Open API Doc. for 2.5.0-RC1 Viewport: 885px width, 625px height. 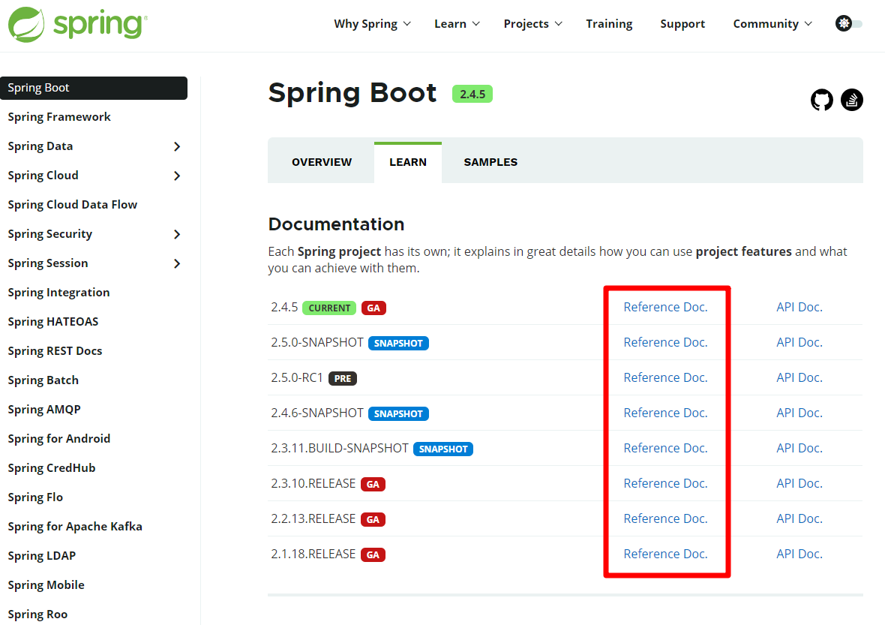[799, 377]
